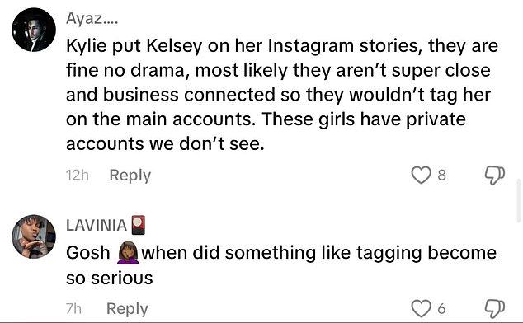Dislike LAVINIA's comment with thumbs-down icon
The width and height of the screenshot is (523, 323).
pos(494,309)
